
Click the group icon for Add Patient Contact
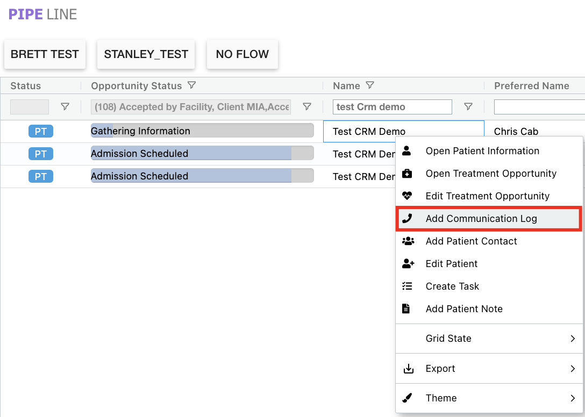pos(408,241)
